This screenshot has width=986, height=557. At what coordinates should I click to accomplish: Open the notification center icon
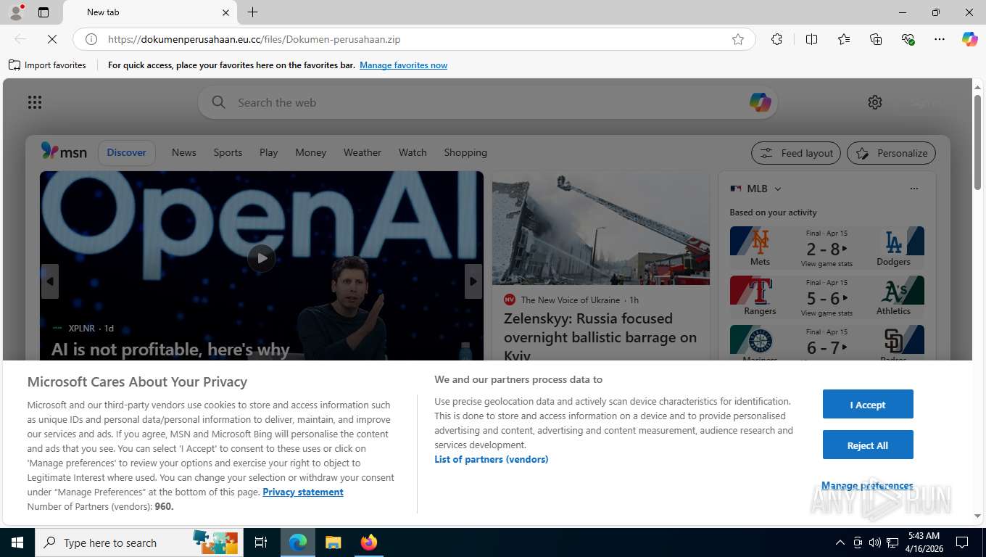pos(962,542)
